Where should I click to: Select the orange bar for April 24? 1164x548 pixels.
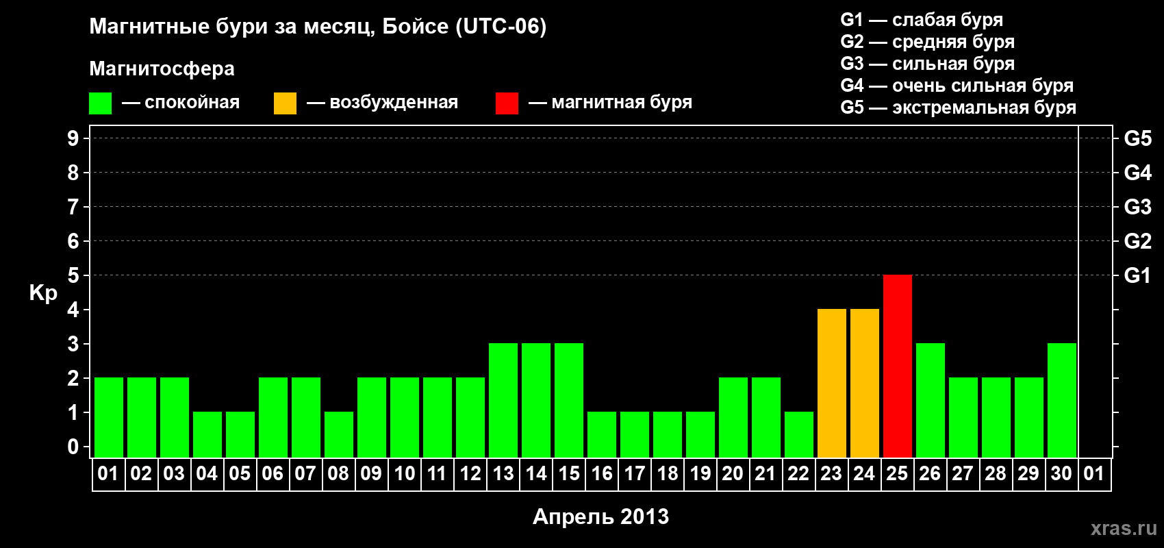(x=865, y=384)
